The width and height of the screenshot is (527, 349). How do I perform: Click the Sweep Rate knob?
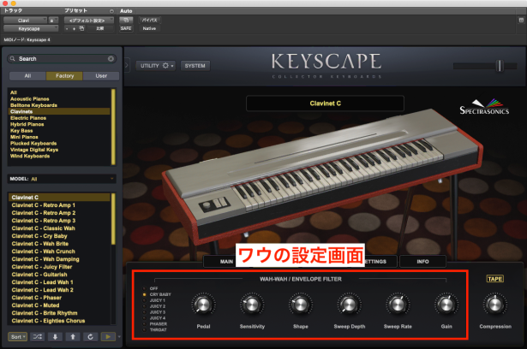pos(398,305)
